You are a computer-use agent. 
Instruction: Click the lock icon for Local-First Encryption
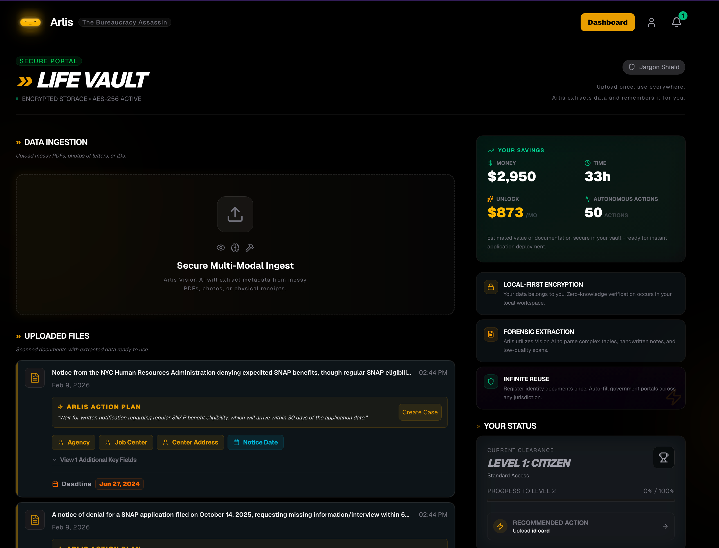tap(491, 287)
